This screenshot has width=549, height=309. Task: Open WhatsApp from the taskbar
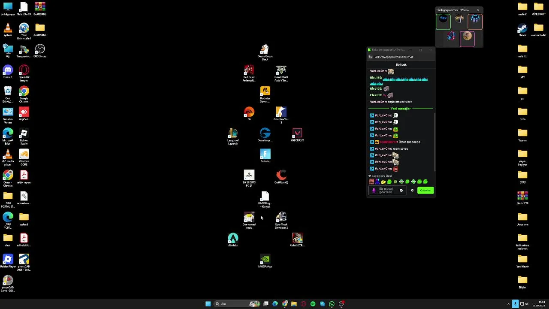[x=332, y=304]
